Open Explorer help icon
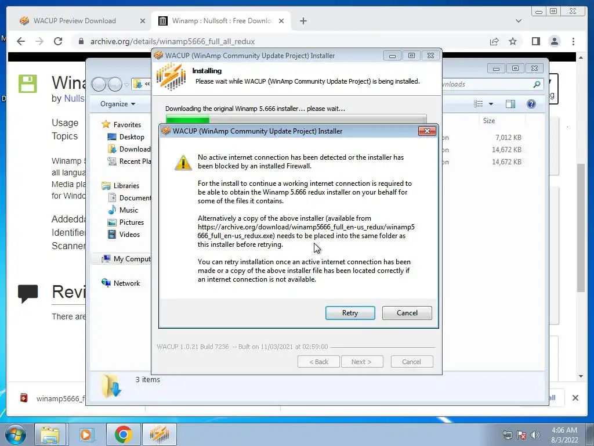594x446 pixels. click(x=531, y=104)
